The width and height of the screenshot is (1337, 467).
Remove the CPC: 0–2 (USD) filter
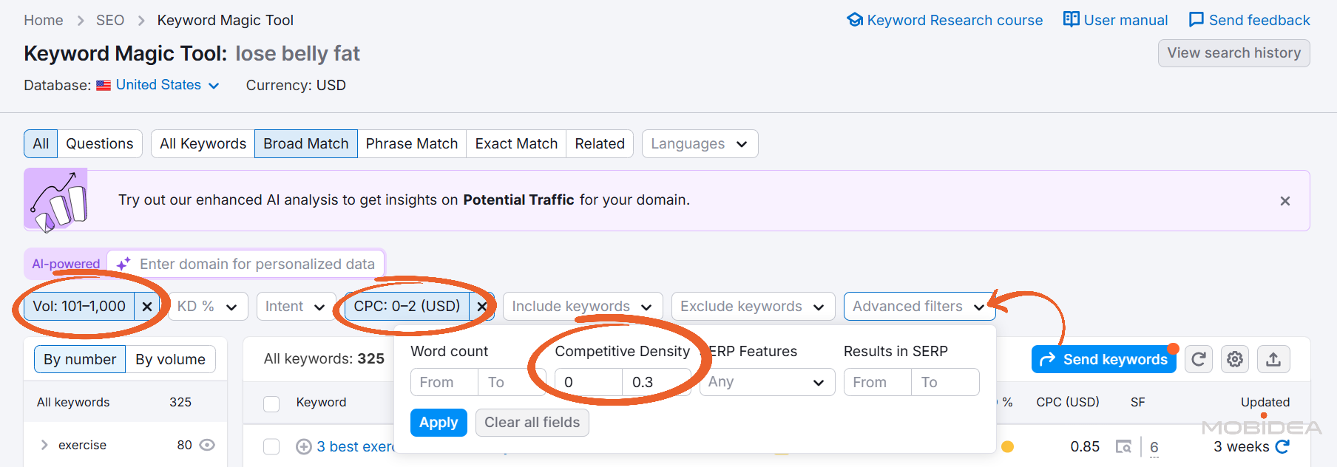click(482, 306)
